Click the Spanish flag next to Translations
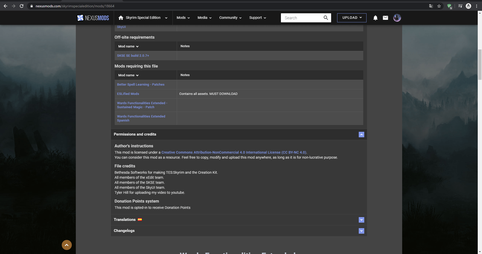 click(140, 220)
